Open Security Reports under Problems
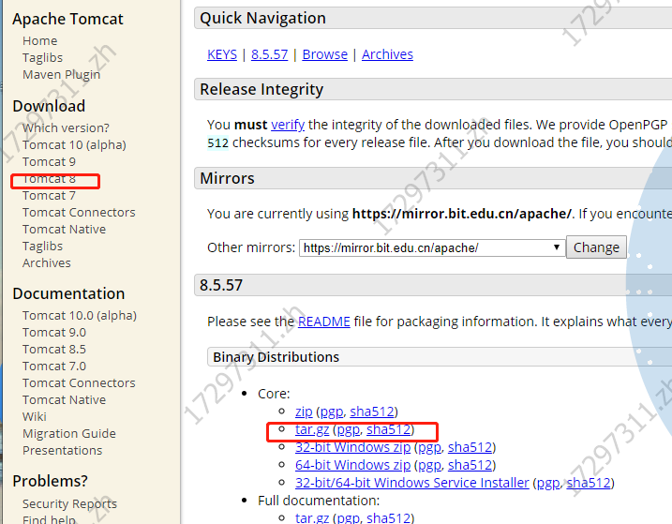This screenshot has width=672, height=524. pyautogui.click(x=69, y=504)
